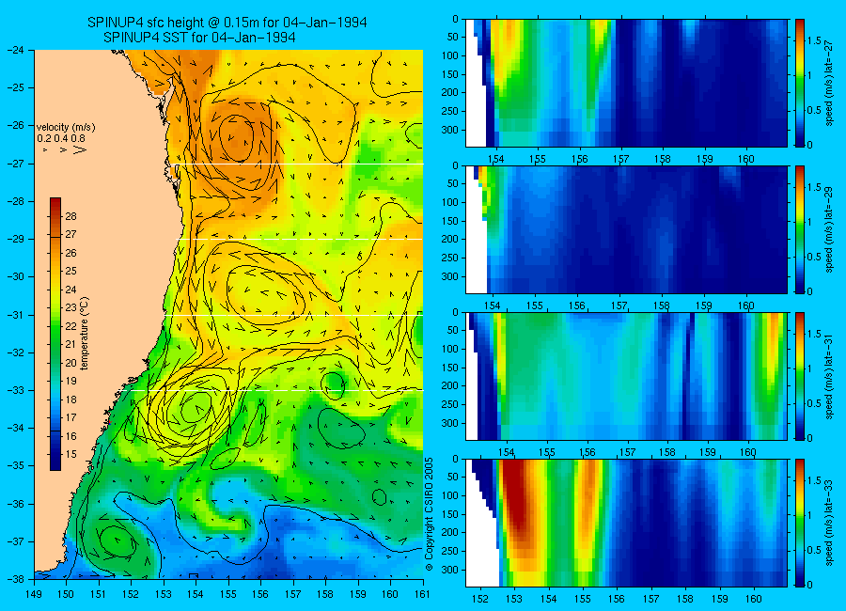Image resolution: width=846 pixels, height=611 pixels.
Task: Click the 149 longitude label under the map
Action: pyautogui.click(x=34, y=594)
